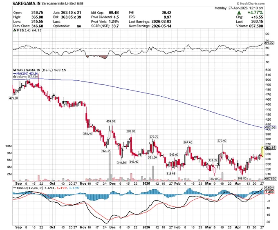Screen dimensions: 278x230
Task: Click the Low value 345.55
Action: (37, 22)
